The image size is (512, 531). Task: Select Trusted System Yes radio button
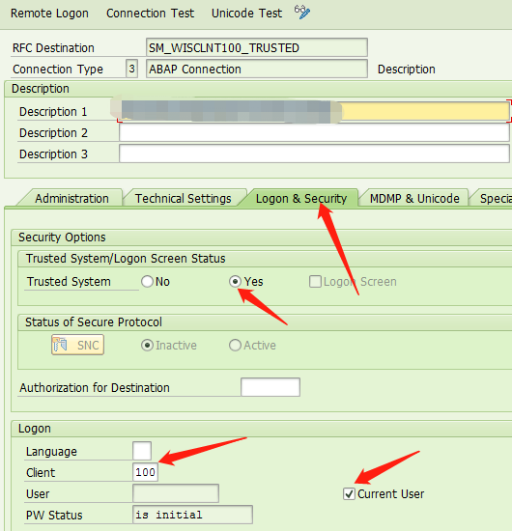click(x=235, y=281)
